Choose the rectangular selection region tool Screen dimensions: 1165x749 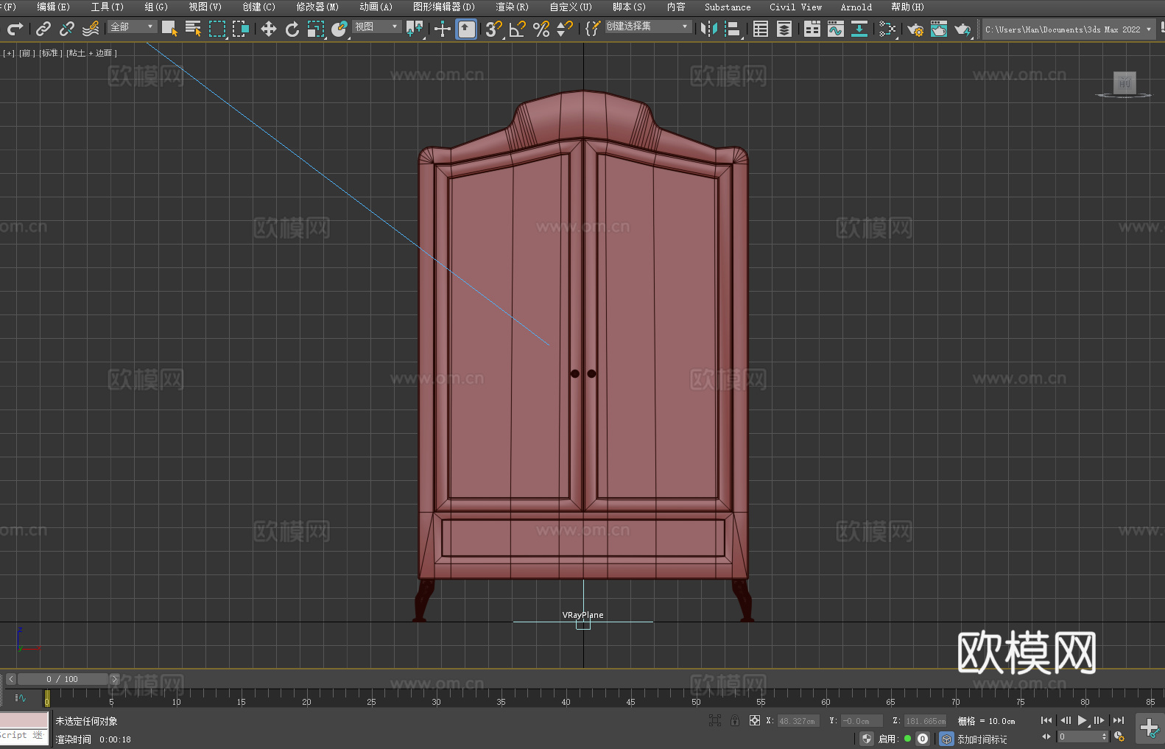(x=217, y=29)
